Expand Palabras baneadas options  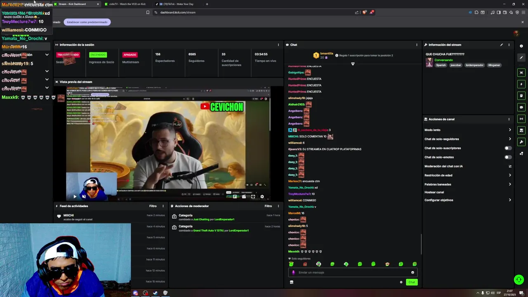click(468, 184)
